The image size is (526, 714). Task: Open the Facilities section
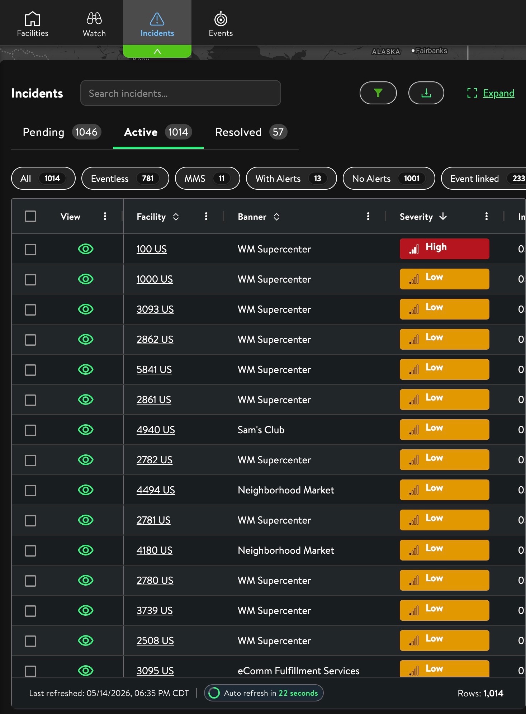(33, 24)
